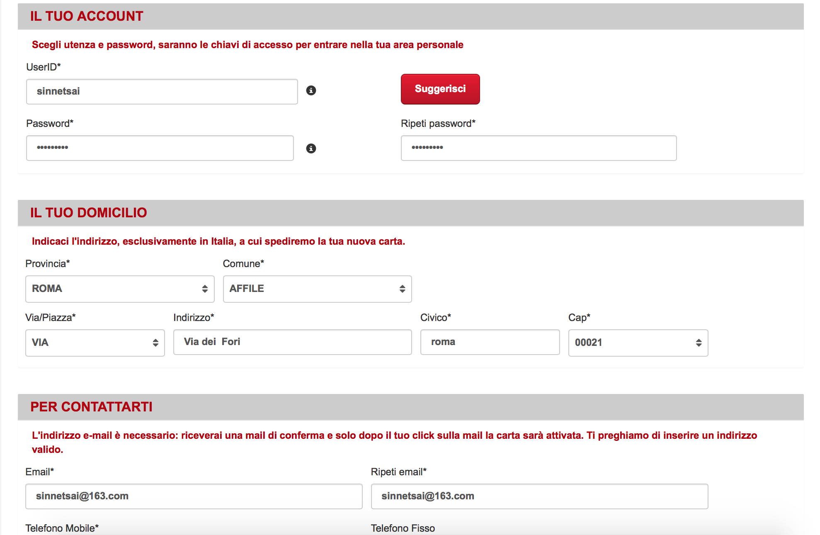Click the Suggerisci button
This screenshot has height=535, width=820.
[x=440, y=89]
